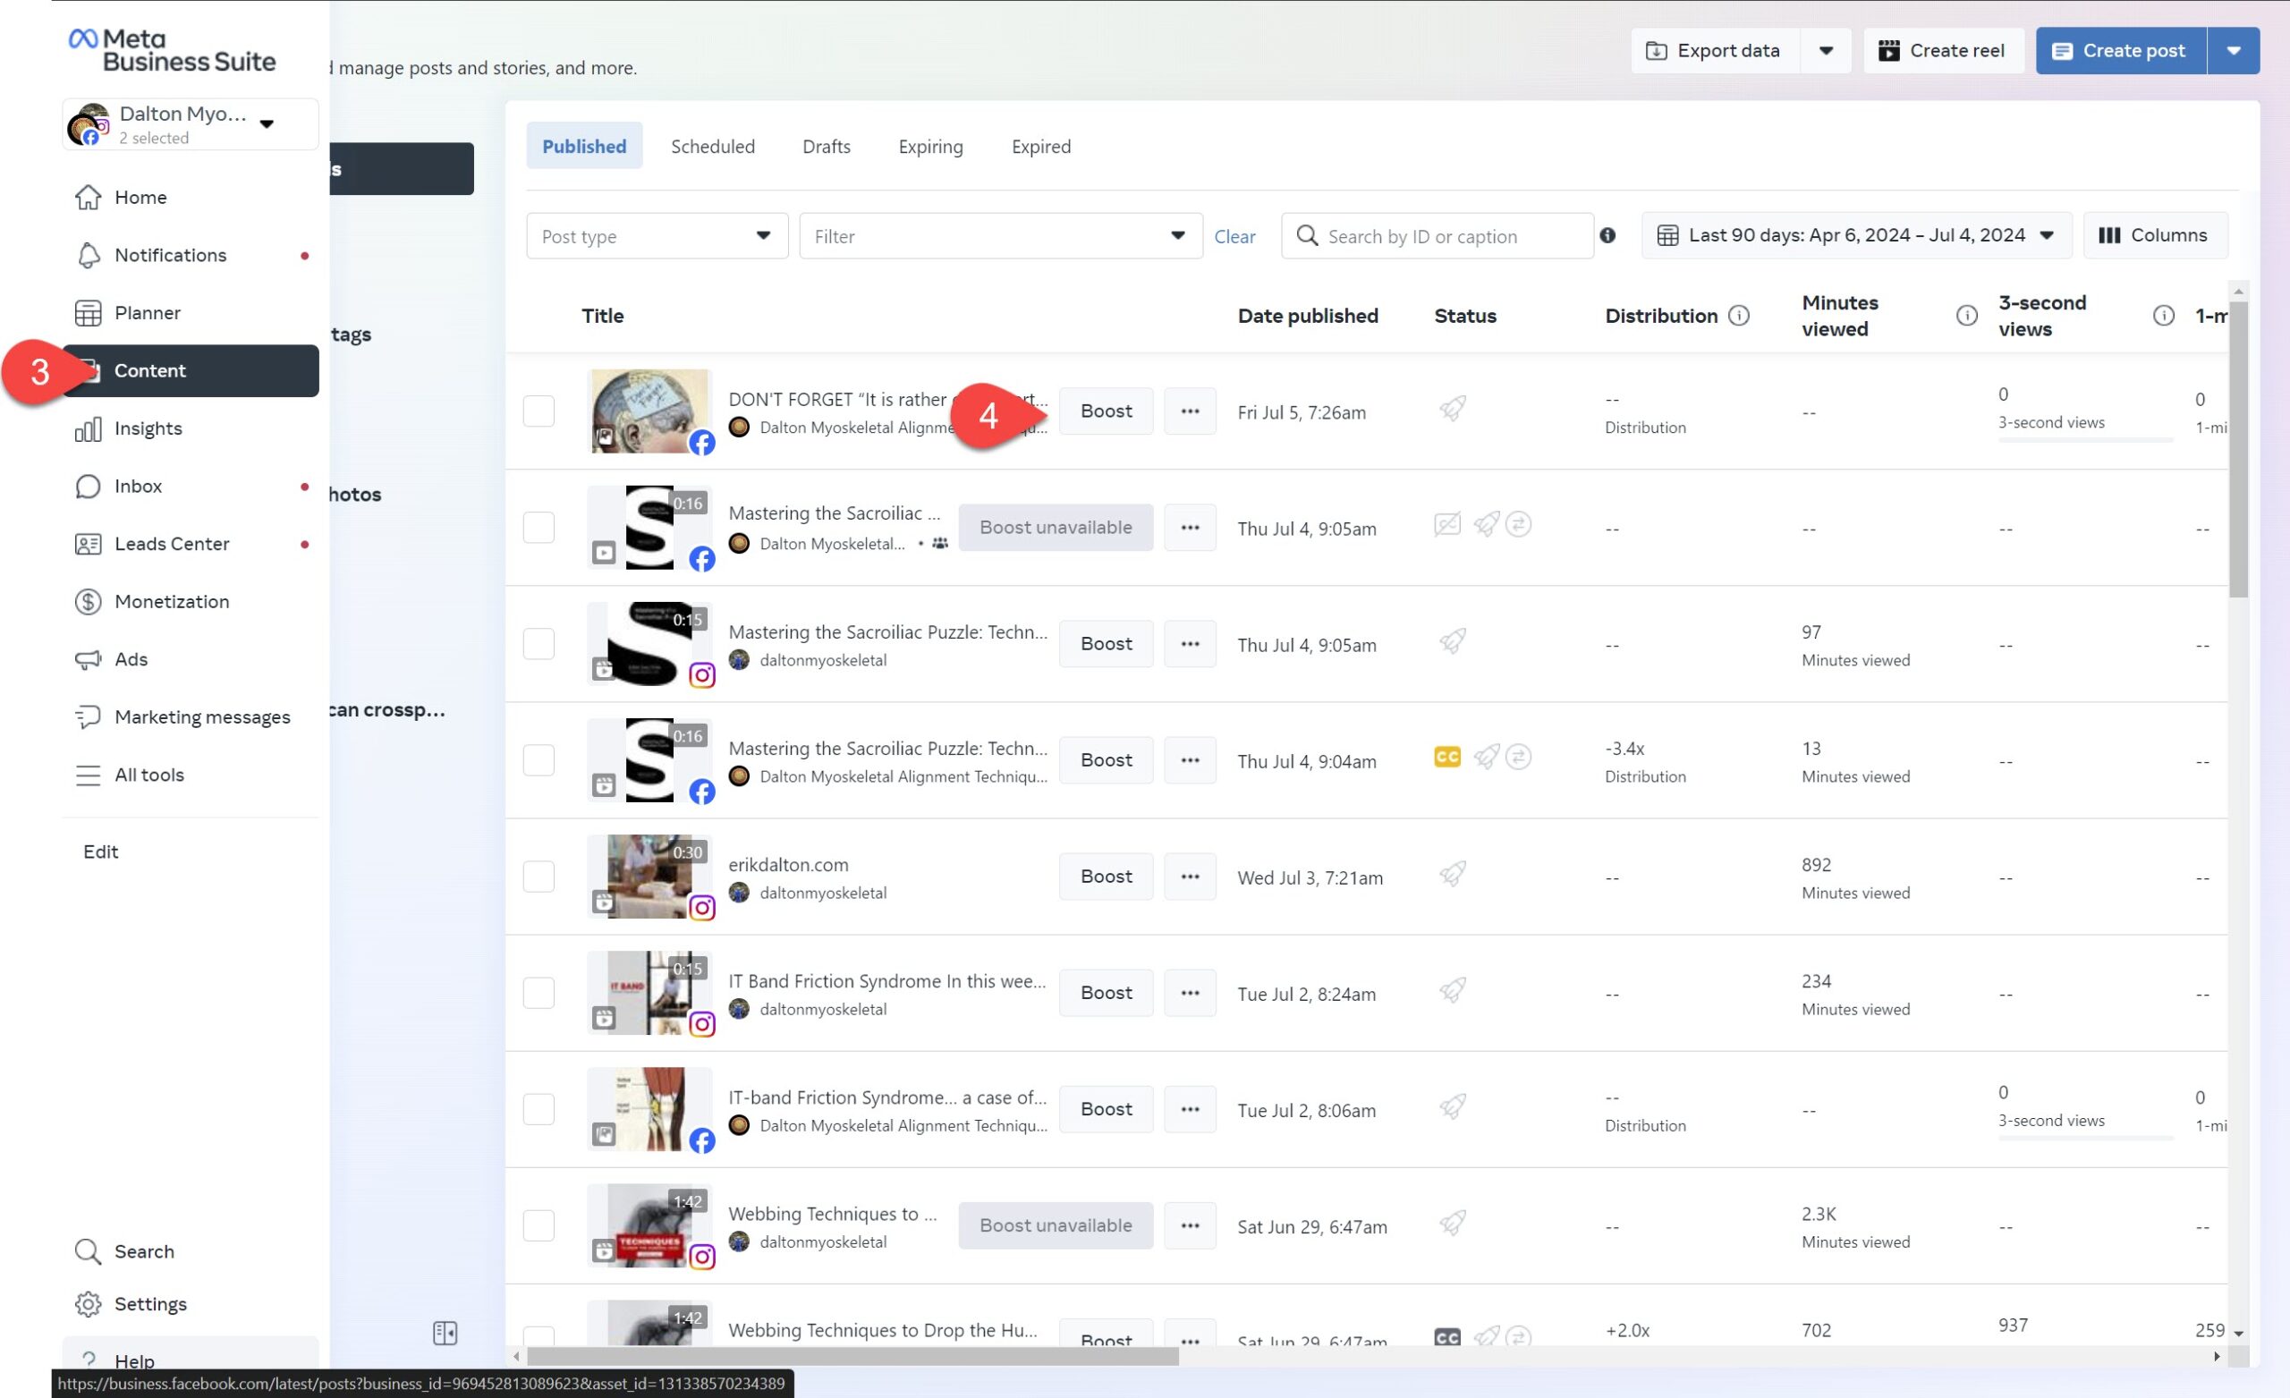Click the Search by ID or caption field

1438,236
